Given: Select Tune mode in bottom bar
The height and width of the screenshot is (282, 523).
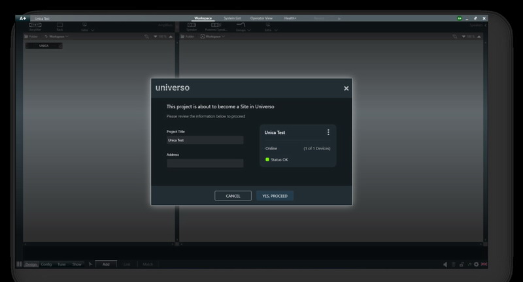Looking at the screenshot, I should coord(62,264).
